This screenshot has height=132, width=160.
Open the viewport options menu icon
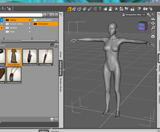(x=153, y=14)
